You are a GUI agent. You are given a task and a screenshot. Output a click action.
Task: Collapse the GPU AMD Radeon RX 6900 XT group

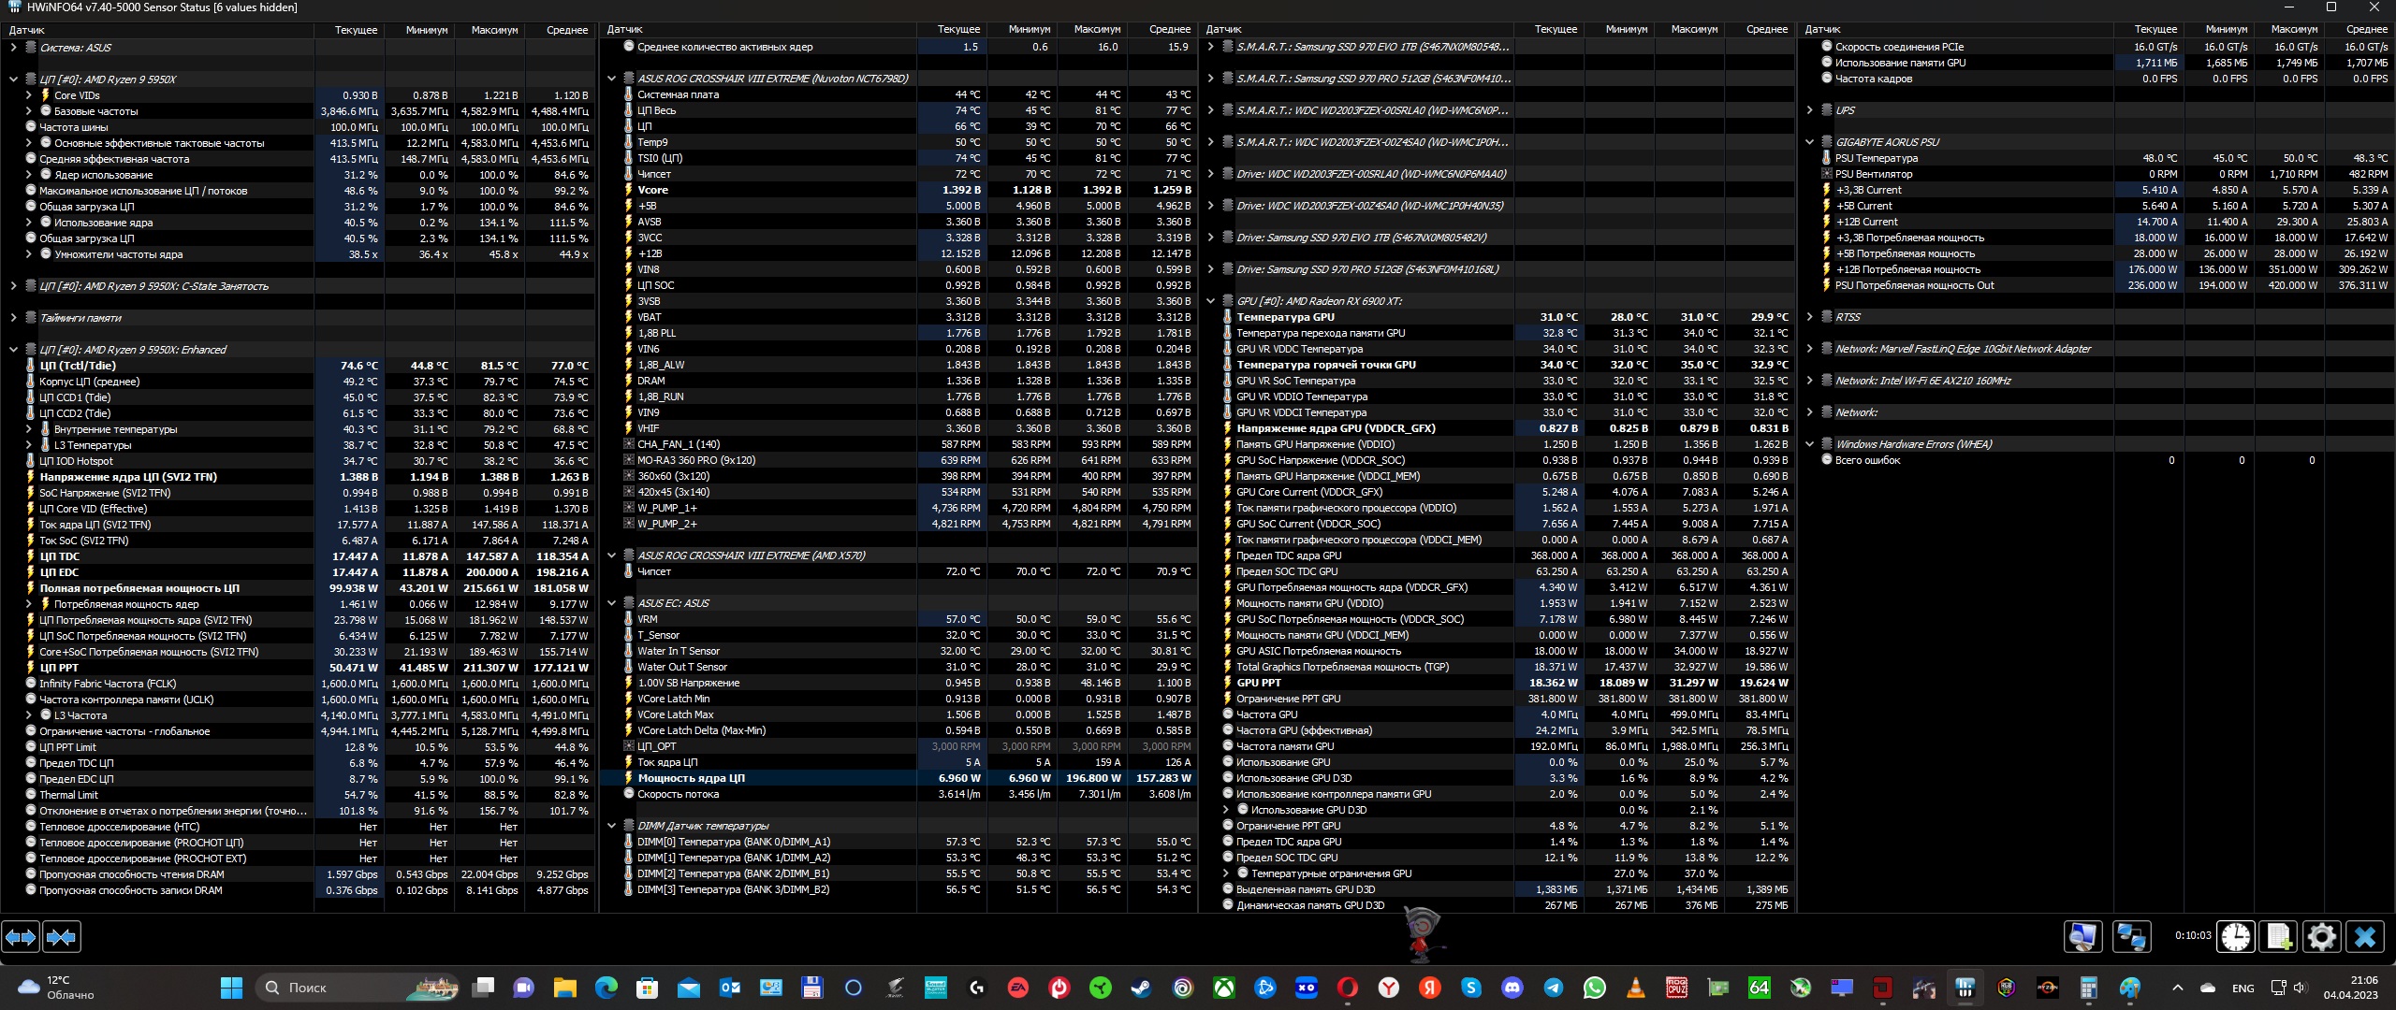point(1210,301)
